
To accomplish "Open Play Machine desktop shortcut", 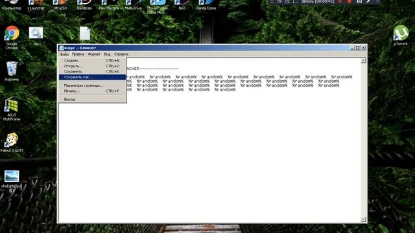I will tap(109, 5).
